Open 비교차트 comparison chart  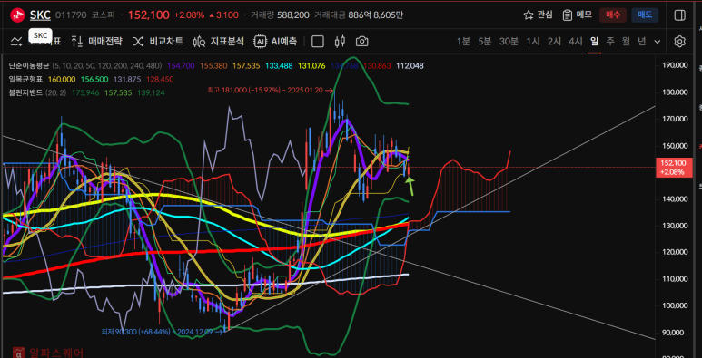[158, 42]
